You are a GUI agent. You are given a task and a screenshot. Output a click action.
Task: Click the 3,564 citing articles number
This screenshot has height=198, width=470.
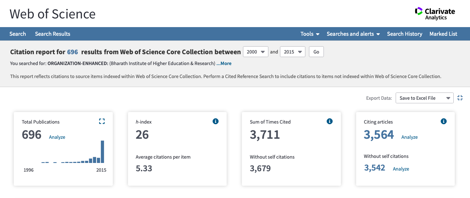(379, 135)
